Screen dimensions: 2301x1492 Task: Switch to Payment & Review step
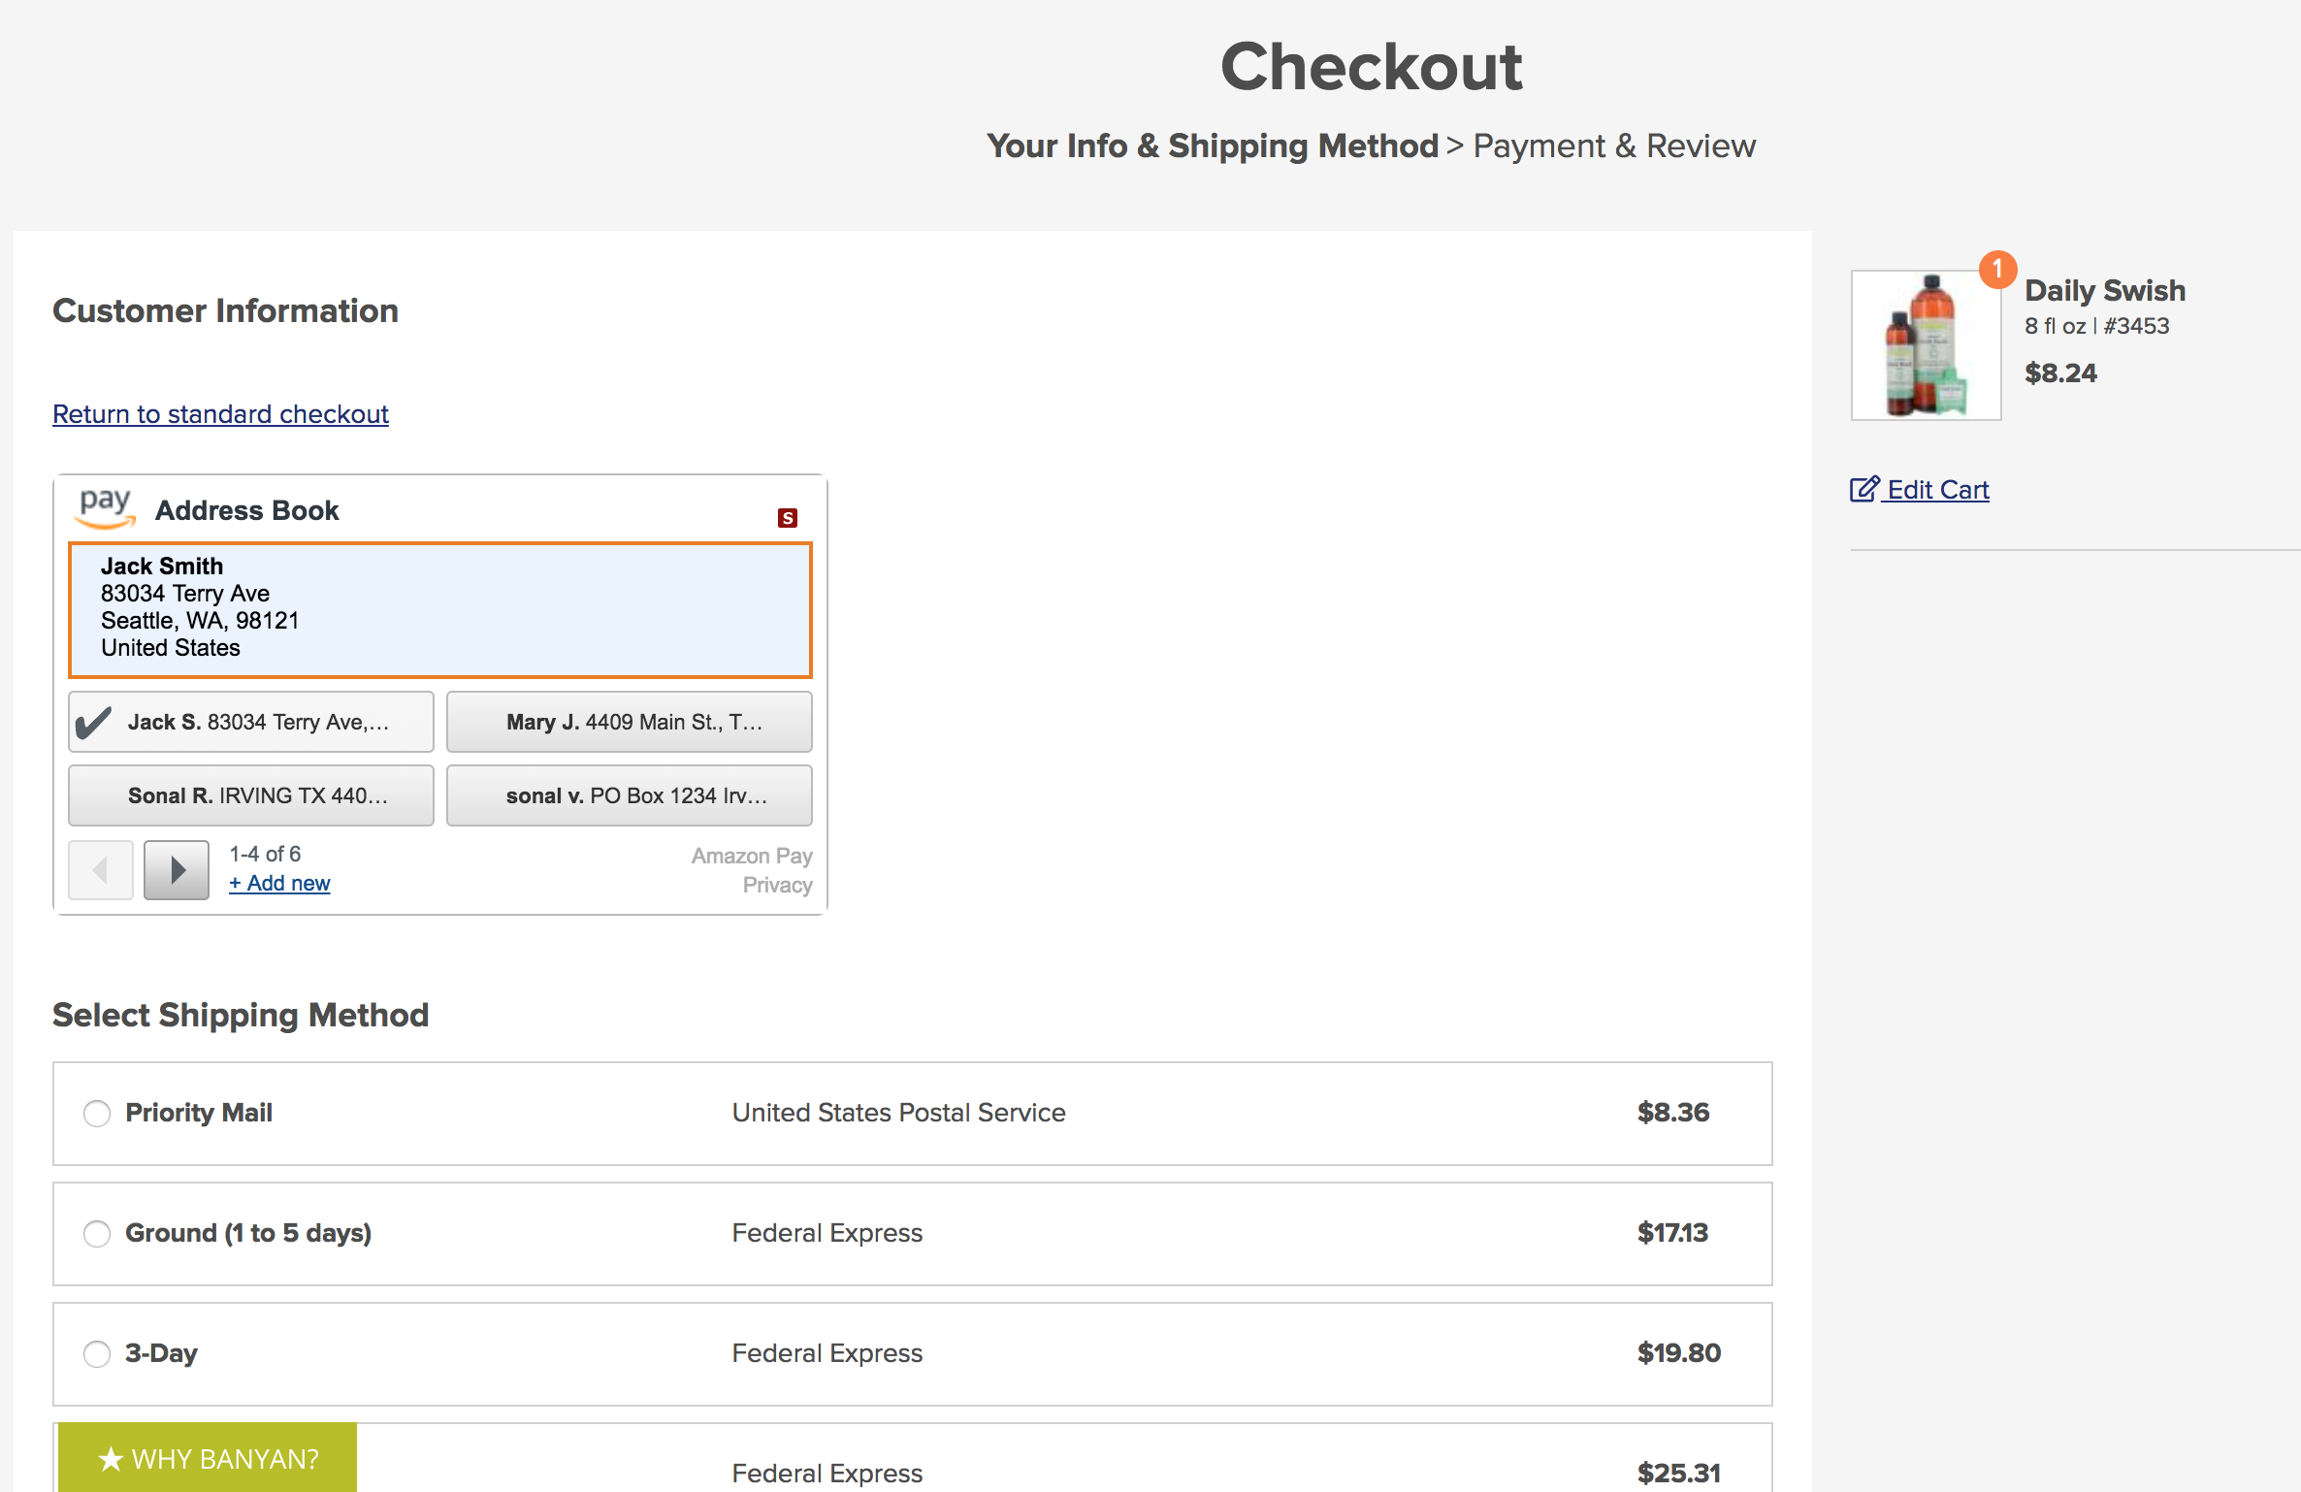click(1613, 146)
